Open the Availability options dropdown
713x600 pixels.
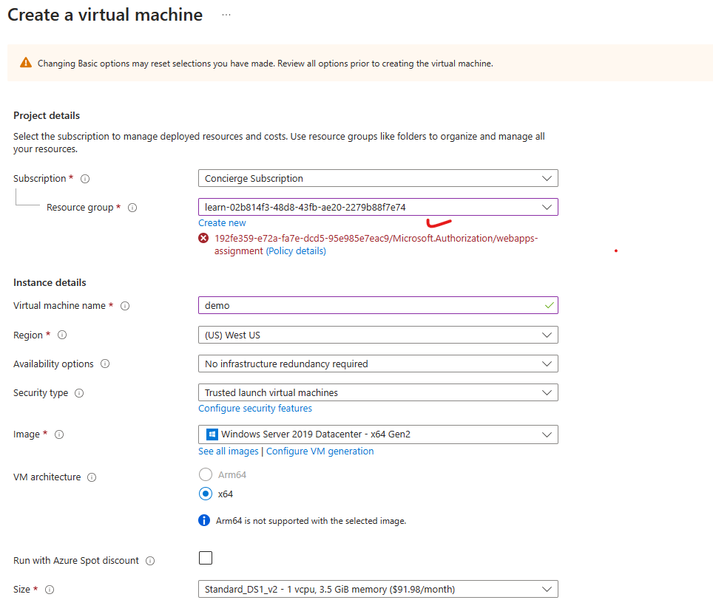tap(378, 364)
